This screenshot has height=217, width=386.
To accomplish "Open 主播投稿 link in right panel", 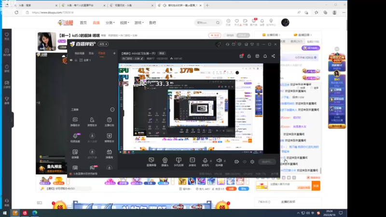I will point(271,35).
